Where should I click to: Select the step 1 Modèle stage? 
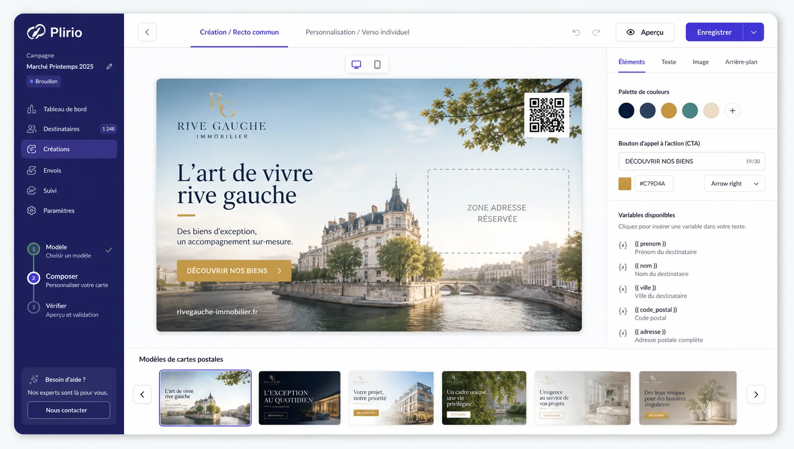tap(70, 251)
